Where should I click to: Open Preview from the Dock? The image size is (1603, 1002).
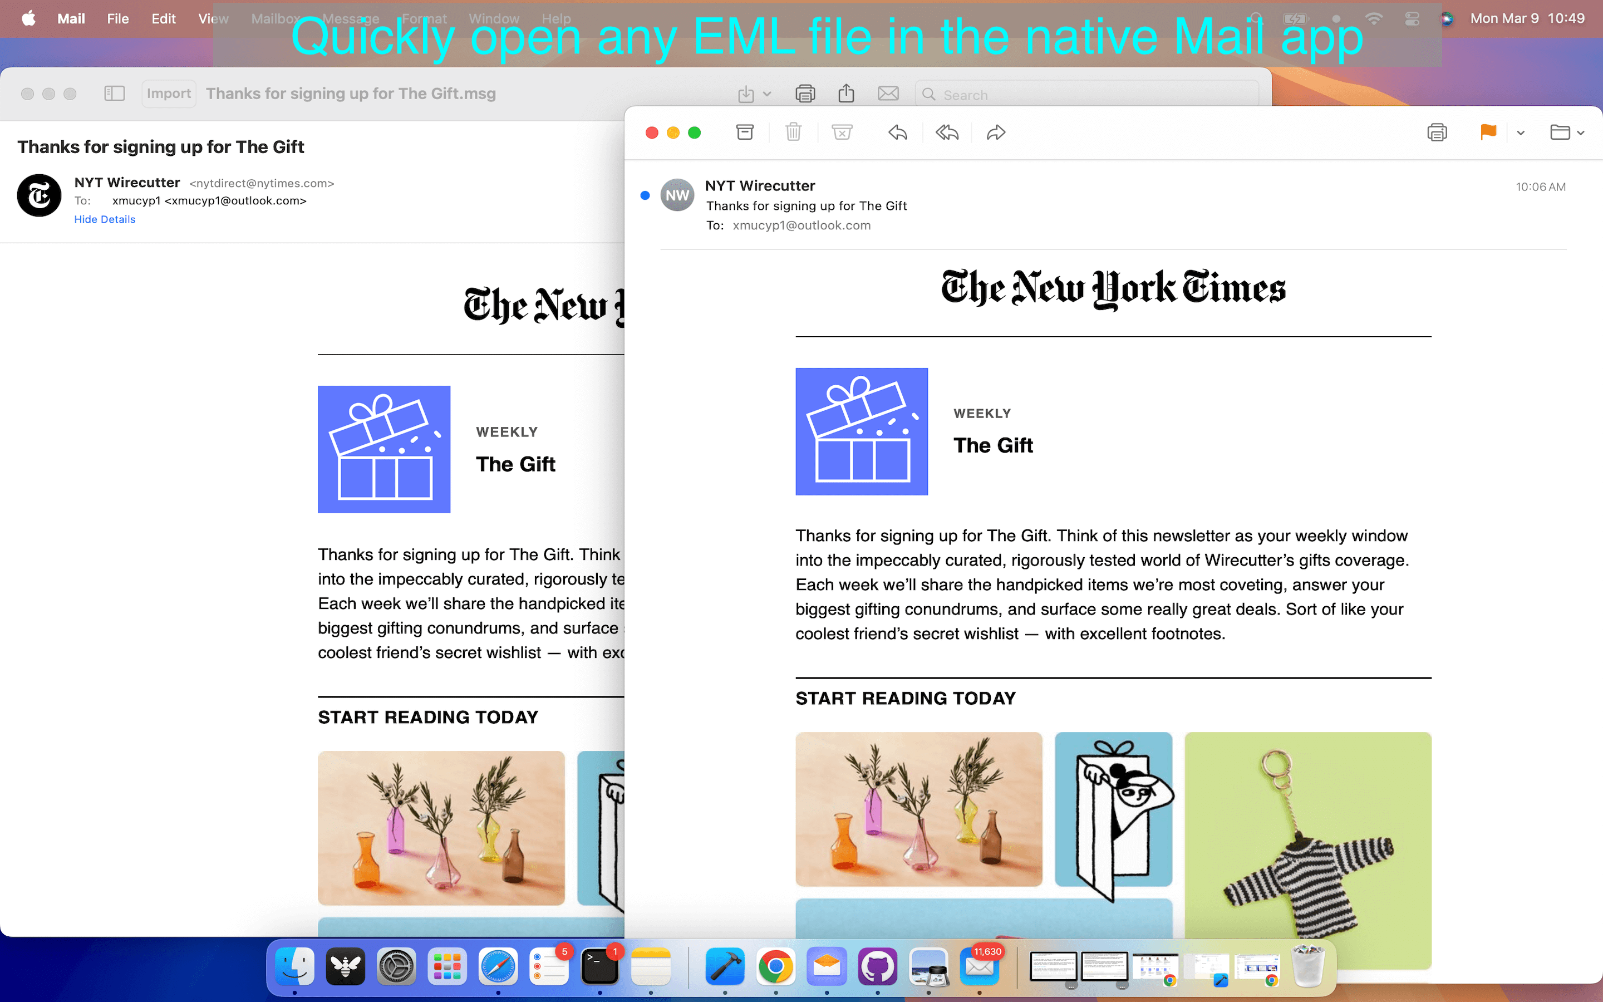point(928,967)
